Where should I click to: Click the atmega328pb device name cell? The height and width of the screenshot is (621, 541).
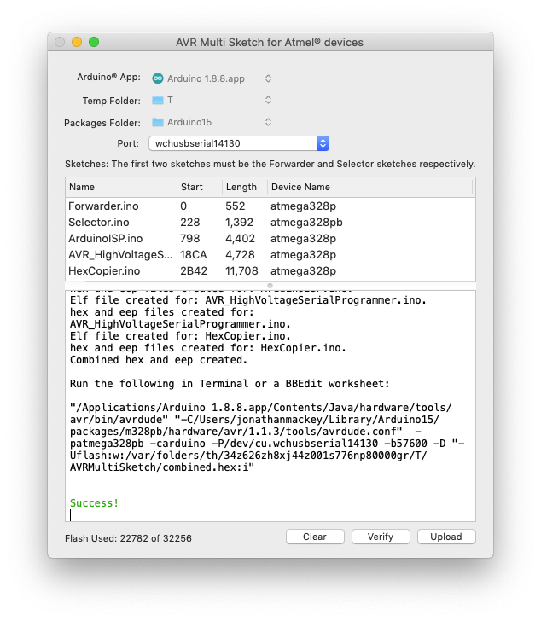click(x=306, y=222)
